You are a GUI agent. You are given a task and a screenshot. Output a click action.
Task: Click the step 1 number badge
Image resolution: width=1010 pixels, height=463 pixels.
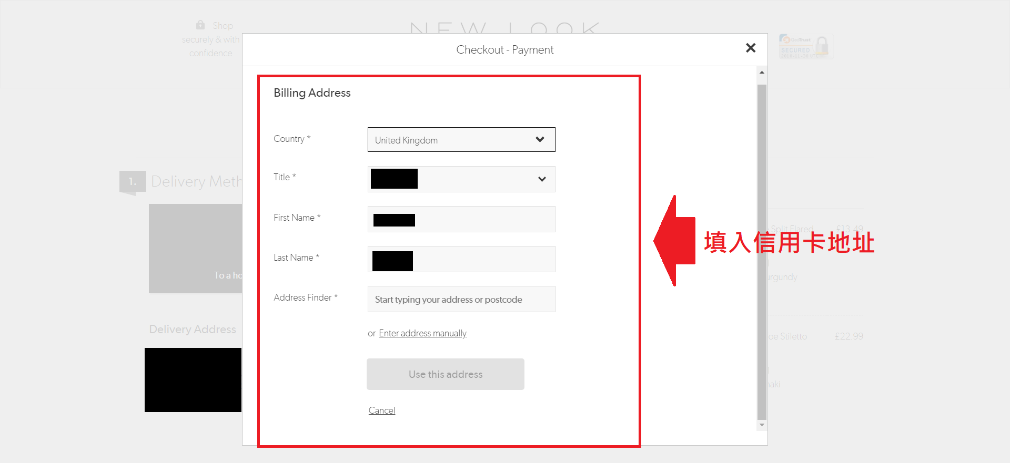(132, 182)
